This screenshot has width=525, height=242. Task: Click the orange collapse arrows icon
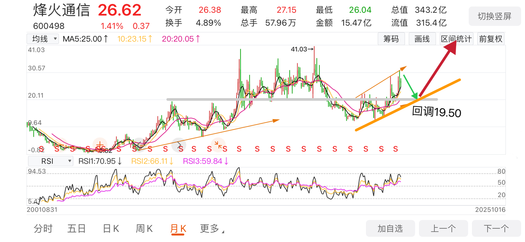click(x=218, y=145)
